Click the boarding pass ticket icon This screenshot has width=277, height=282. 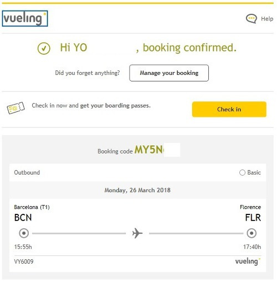click(x=16, y=108)
